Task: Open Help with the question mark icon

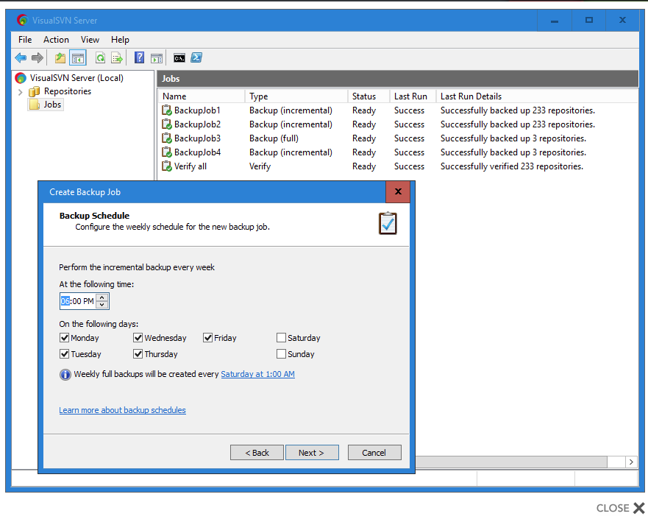Action: click(139, 58)
